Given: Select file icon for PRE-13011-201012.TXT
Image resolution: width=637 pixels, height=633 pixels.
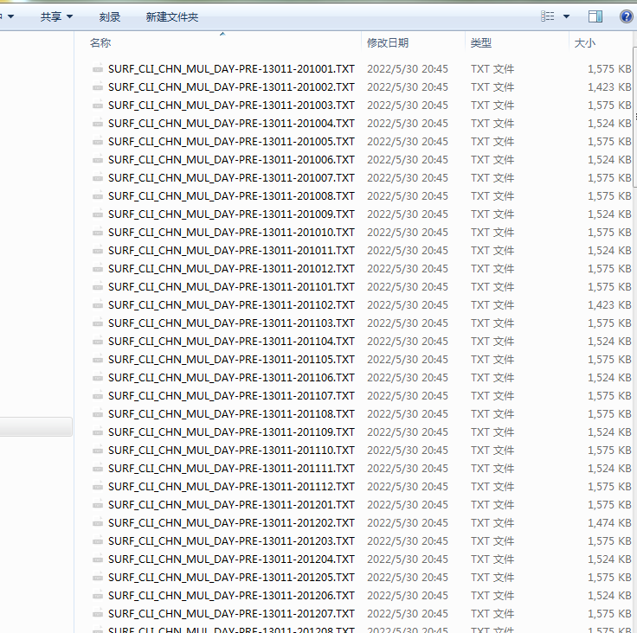Looking at the screenshot, I should (98, 268).
